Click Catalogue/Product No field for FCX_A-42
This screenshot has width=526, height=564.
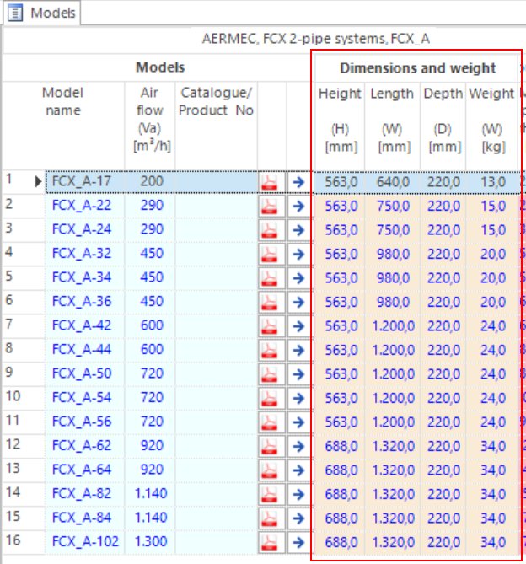click(x=216, y=325)
